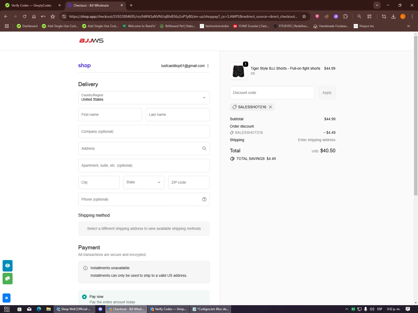Screen dimensions: 418x313
Task: Click the Company (optional) field
Action: 144,132
